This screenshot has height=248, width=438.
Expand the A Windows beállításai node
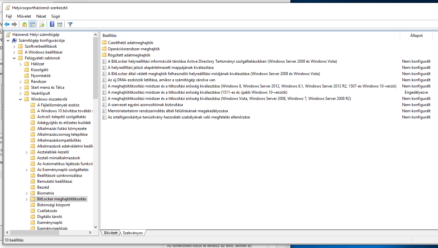[x=14, y=52]
